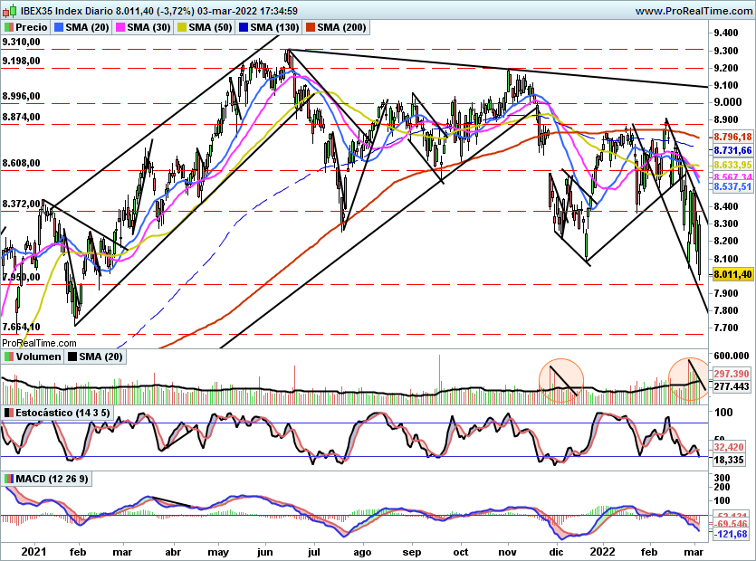Select the SMA (20) price legend

(87, 27)
